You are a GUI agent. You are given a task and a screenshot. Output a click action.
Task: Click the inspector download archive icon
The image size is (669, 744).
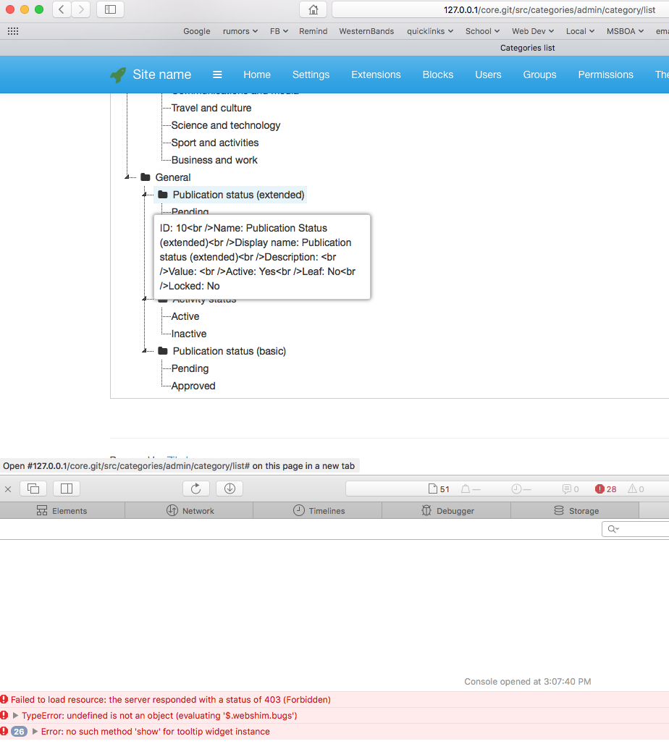click(230, 489)
